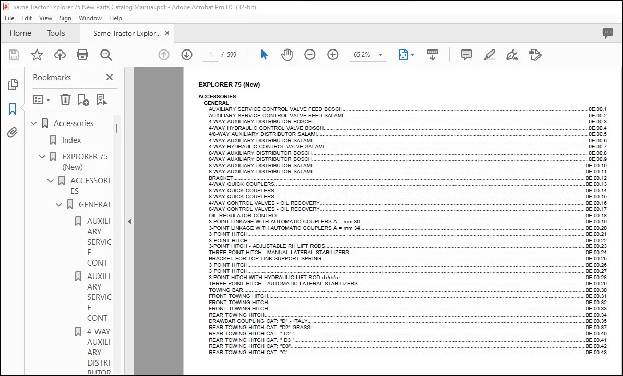The image size is (623, 376).
Task: Open the Sign document pen tool
Action: pyautogui.click(x=512, y=55)
